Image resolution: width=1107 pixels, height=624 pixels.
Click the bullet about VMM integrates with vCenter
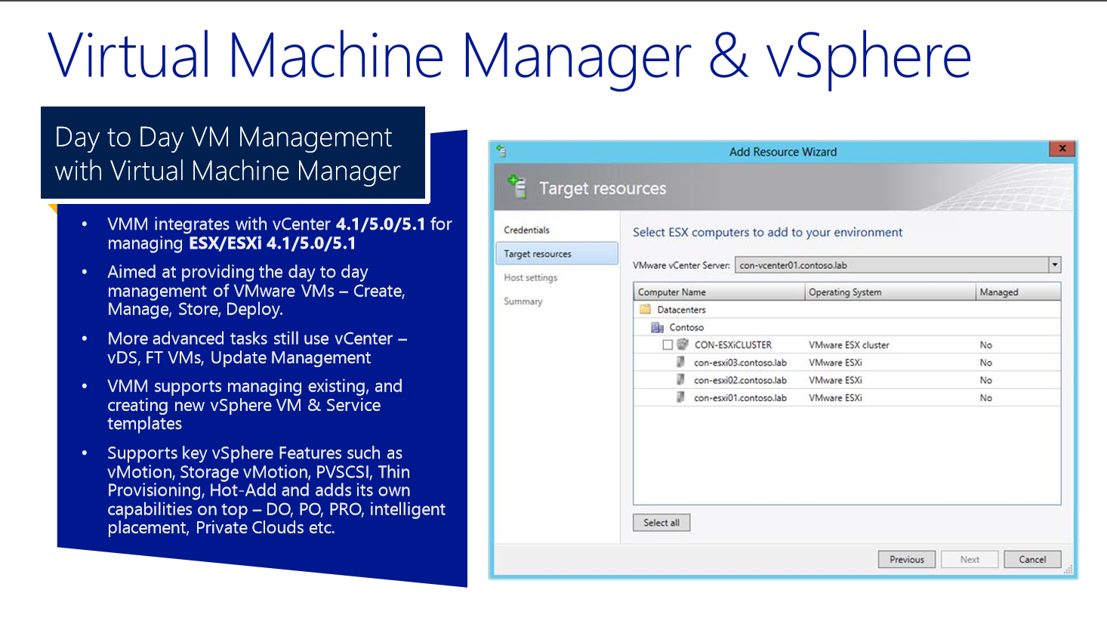279,233
